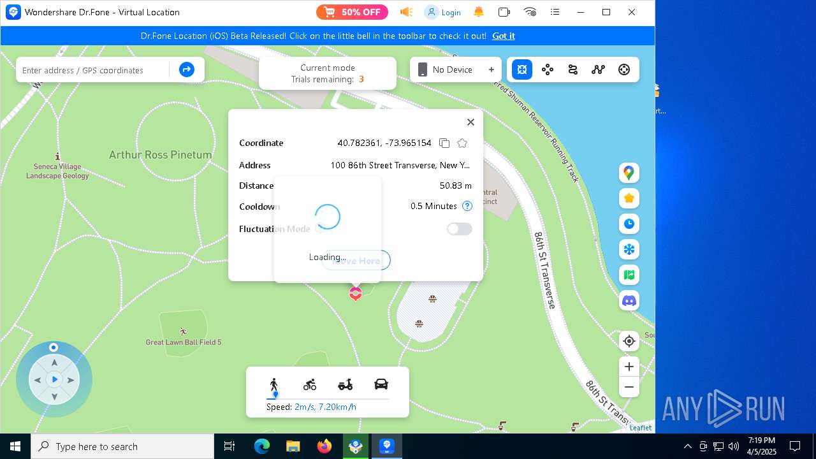816x459 pixels.
Task: Open the notification bell icon
Action: coord(479,12)
